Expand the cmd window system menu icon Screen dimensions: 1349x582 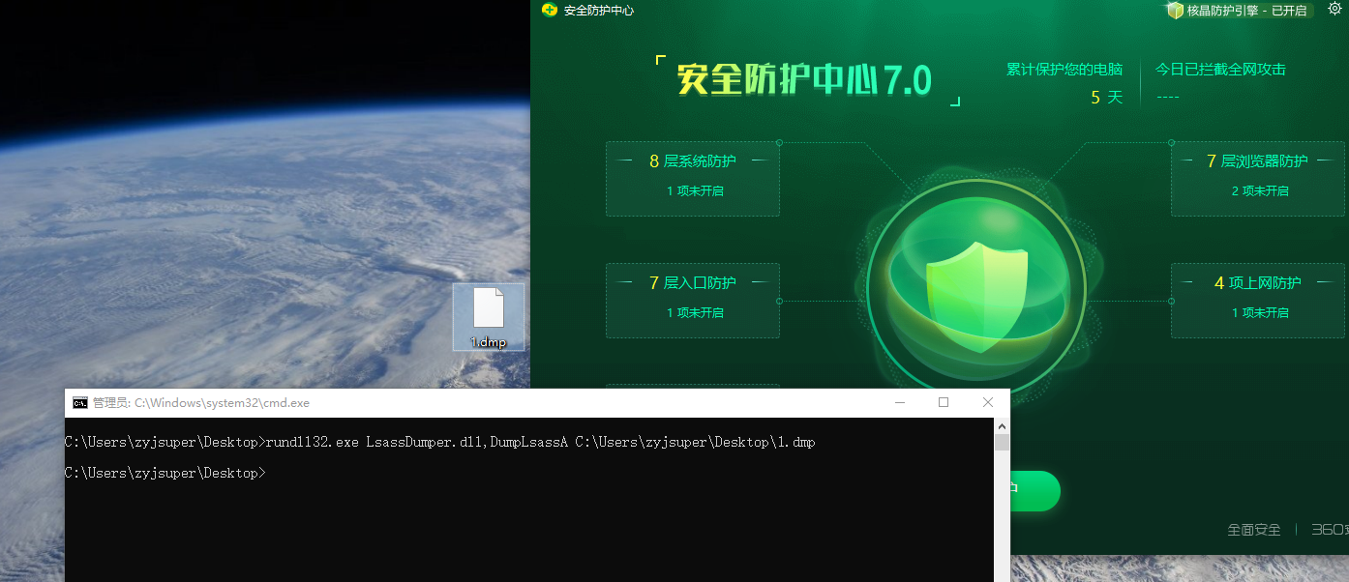(x=80, y=402)
